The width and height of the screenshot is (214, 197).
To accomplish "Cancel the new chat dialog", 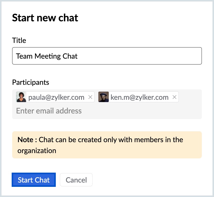I will pyautogui.click(x=76, y=180).
